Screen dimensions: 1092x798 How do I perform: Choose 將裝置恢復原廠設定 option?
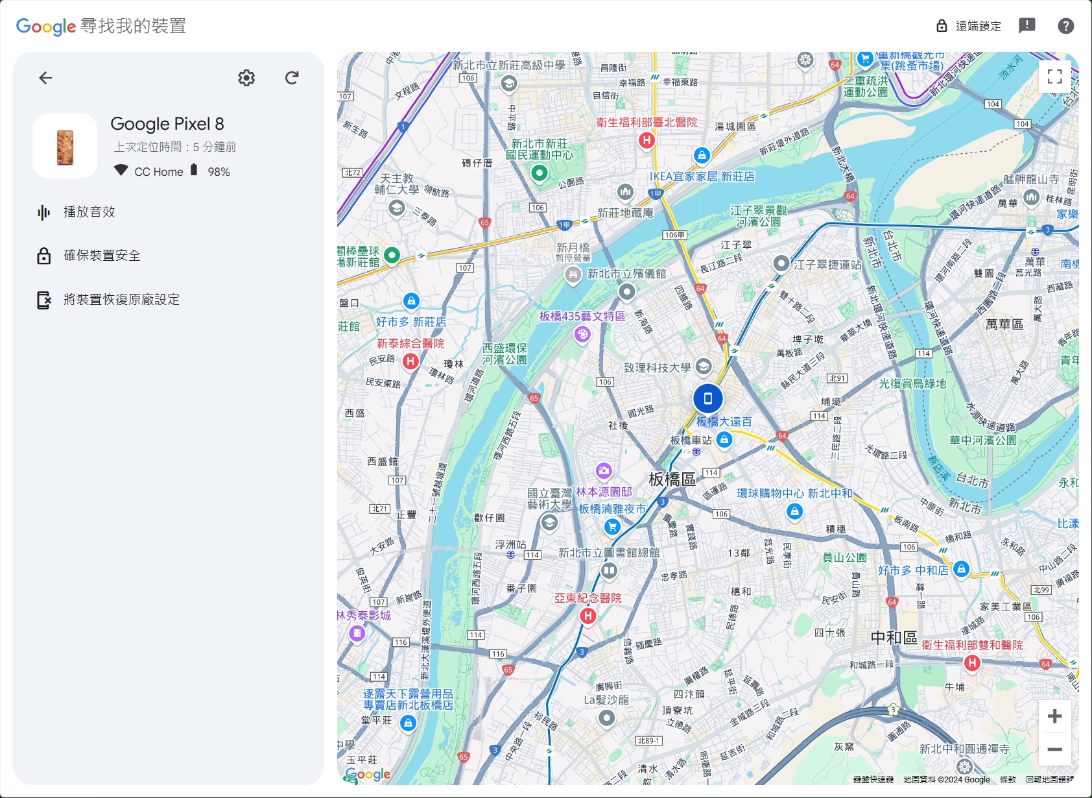[x=108, y=300]
